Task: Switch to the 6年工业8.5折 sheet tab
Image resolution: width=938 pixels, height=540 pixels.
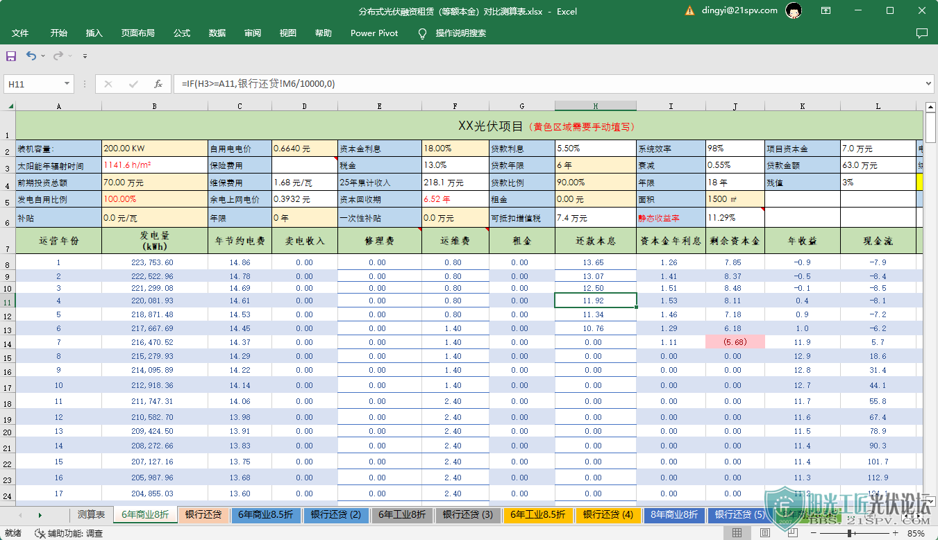Action: (538, 515)
